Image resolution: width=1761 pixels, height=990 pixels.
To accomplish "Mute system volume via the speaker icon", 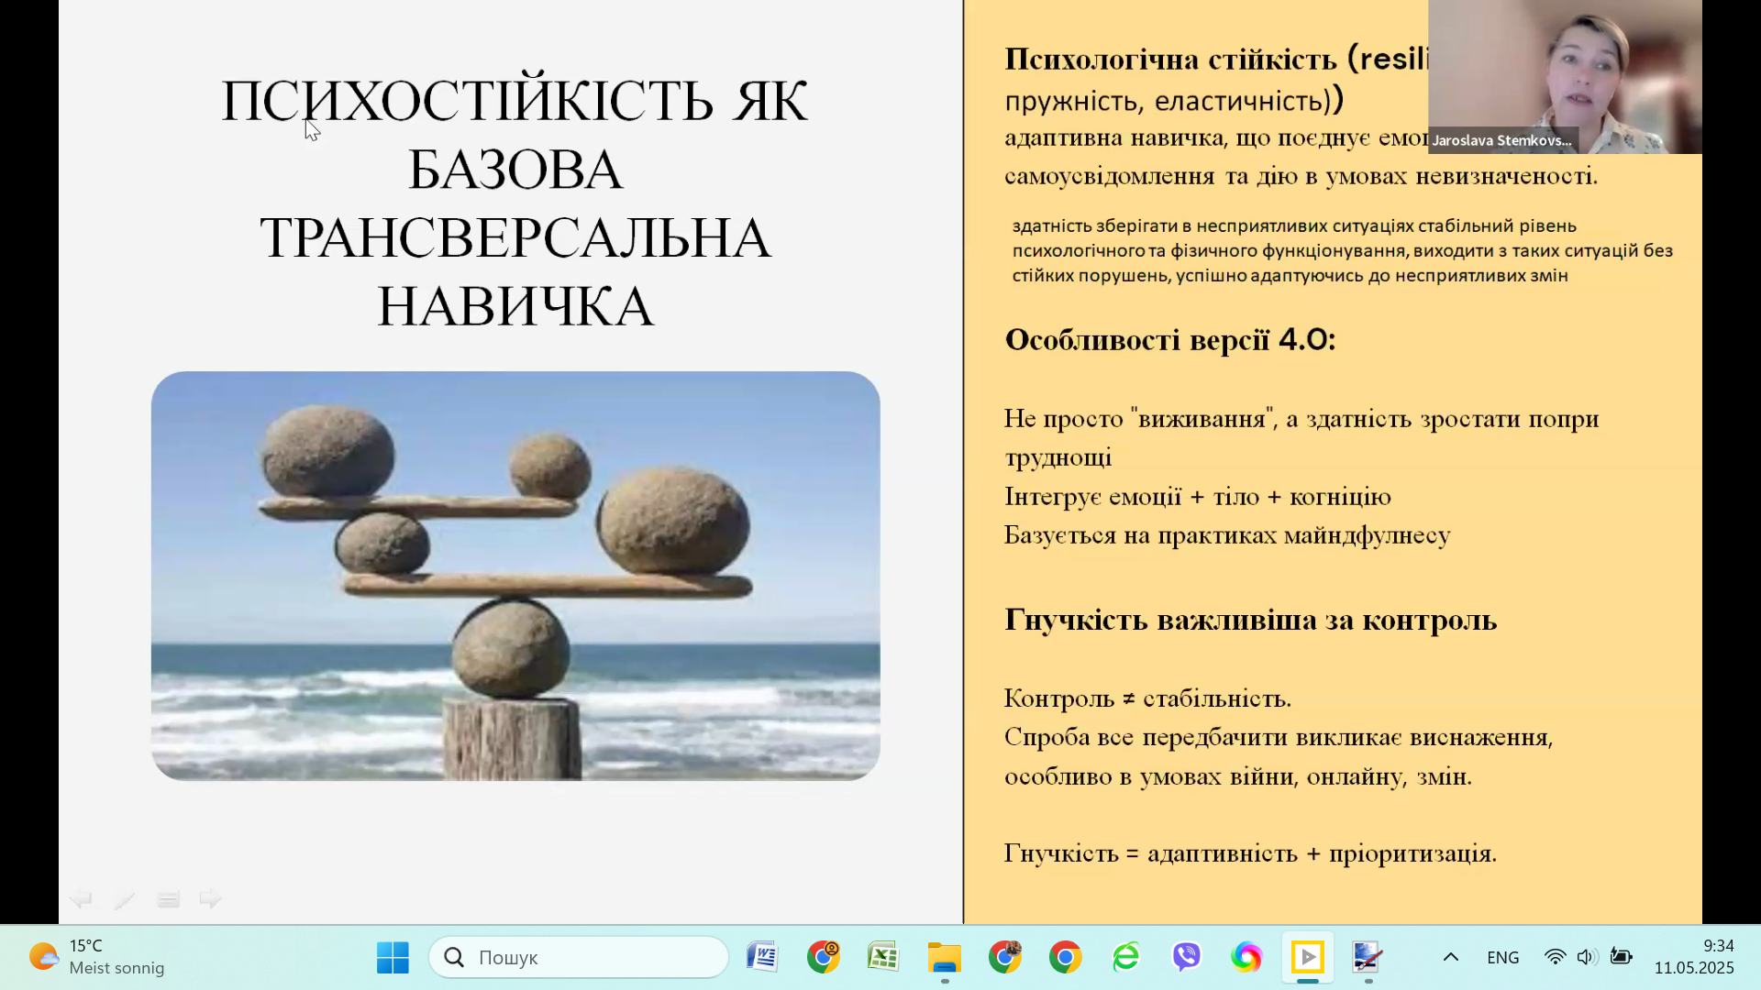I will click(1586, 957).
